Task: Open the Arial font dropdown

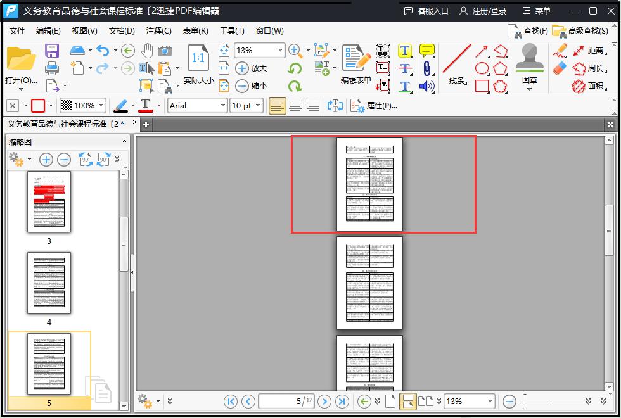Action: 197,106
